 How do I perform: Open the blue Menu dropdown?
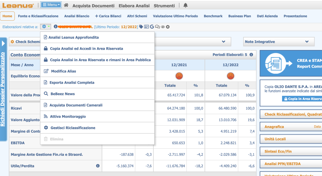coord(51,5)
